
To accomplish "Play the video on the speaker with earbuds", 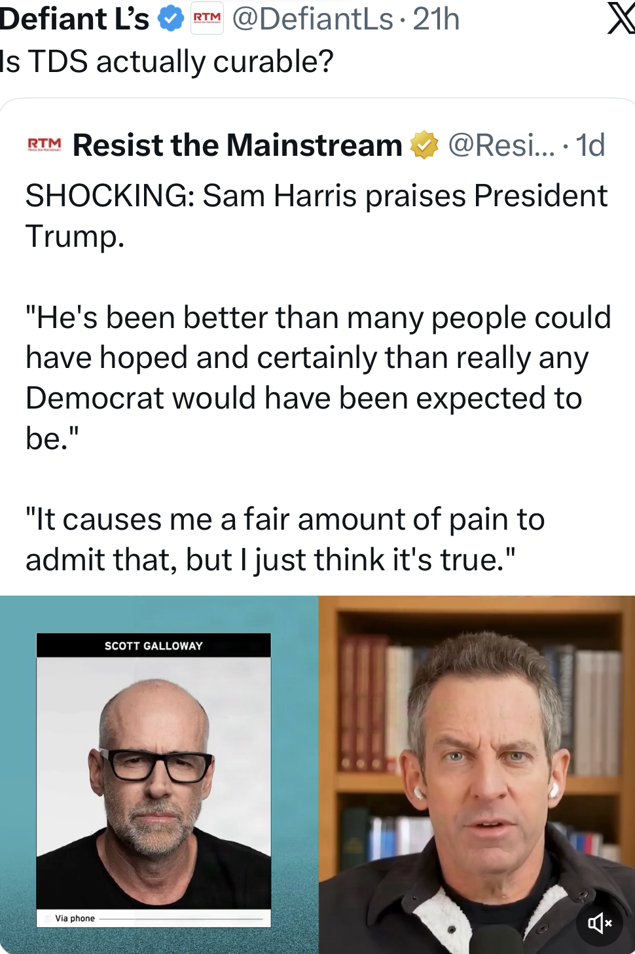I will coord(477,775).
